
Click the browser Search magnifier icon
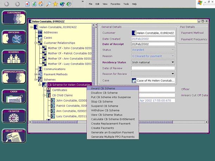point(48,4)
